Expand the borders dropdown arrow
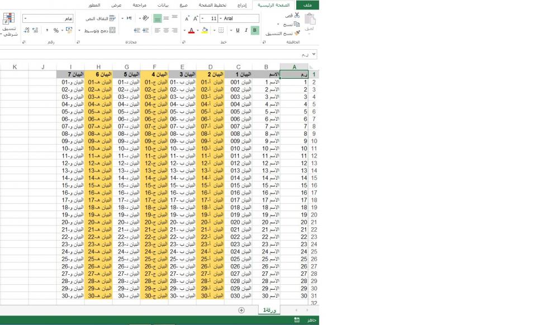Image resolution: width=559 pixels, height=325 pixels. point(214,30)
